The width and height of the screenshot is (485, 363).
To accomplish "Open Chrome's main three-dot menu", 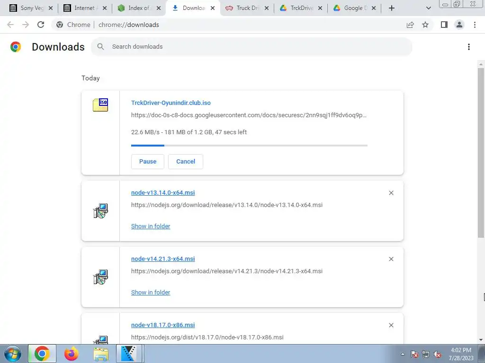I will [x=475, y=25].
